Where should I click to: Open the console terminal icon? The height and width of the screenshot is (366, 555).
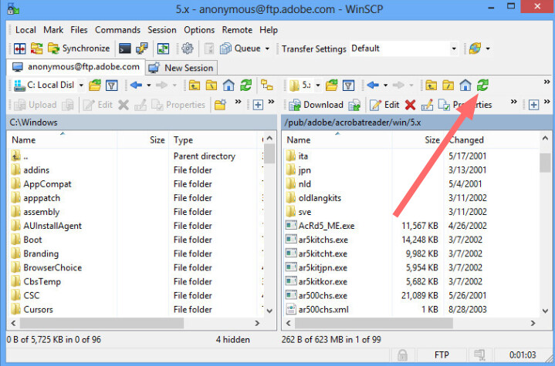(125, 49)
